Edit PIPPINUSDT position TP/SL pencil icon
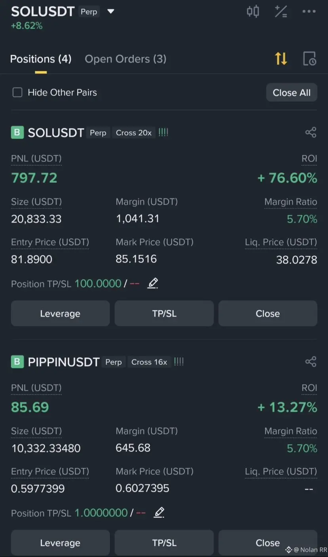Screen dimensions: 328x557 (x=159, y=513)
